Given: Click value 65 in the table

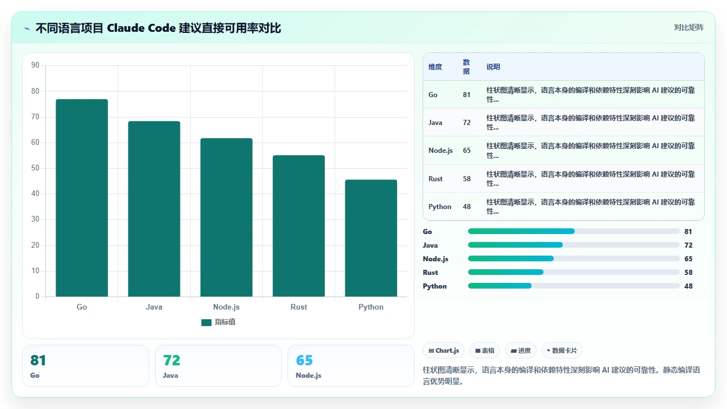Looking at the screenshot, I should tap(466, 151).
